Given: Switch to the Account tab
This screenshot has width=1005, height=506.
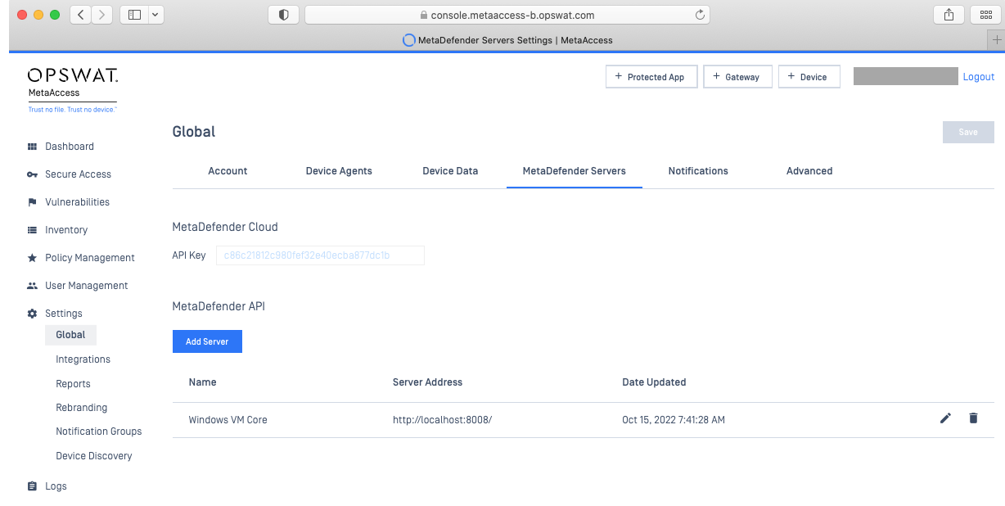Looking at the screenshot, I should click(x=228, y=171).
